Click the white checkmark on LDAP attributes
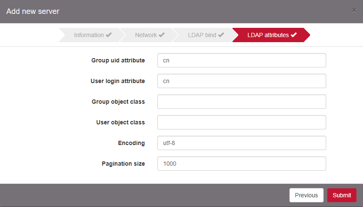Viewport: 363px width, 207px height. click(x=294, y=35)
